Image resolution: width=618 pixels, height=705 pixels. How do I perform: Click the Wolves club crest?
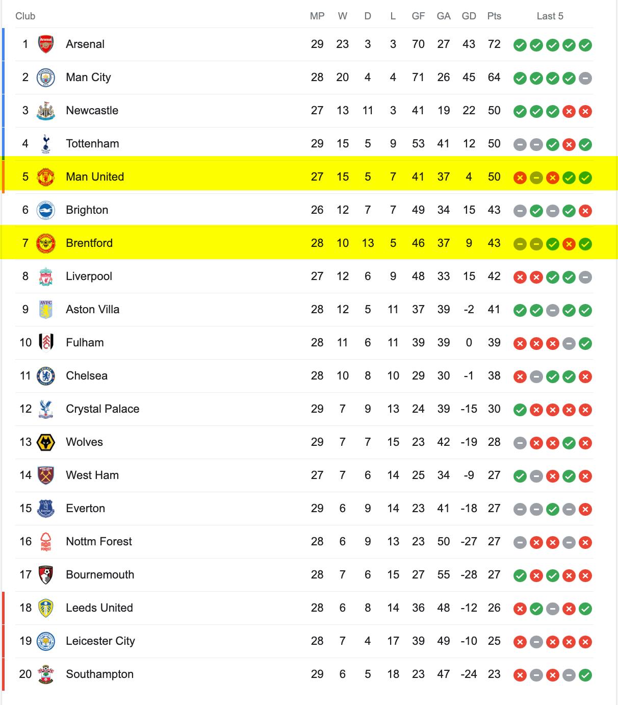(x=46, y=442)
